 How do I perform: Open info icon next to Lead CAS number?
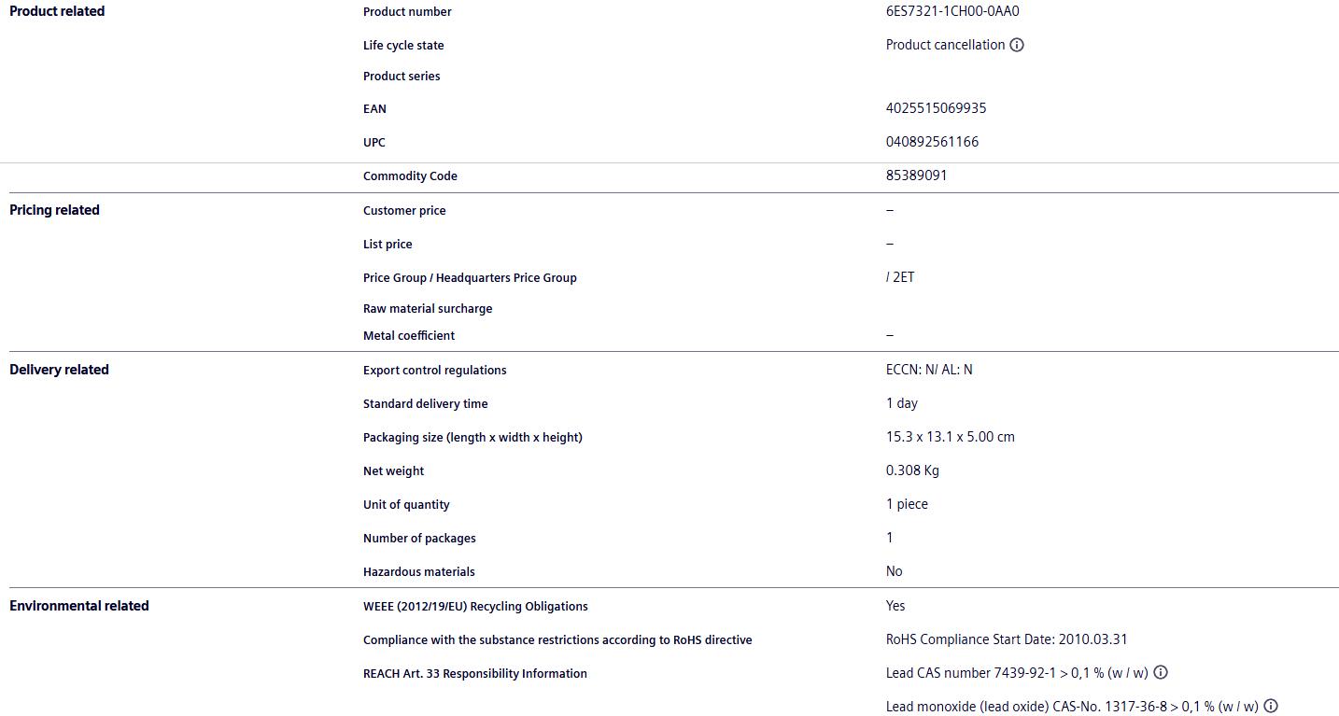1161,672
